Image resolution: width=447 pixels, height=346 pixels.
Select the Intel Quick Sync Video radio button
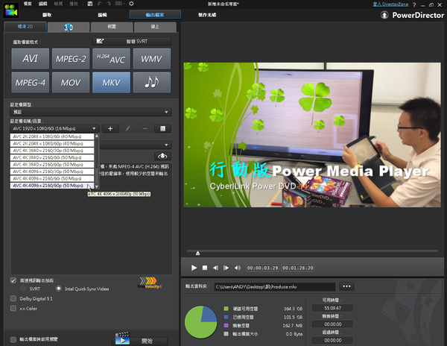click(59, 288)
